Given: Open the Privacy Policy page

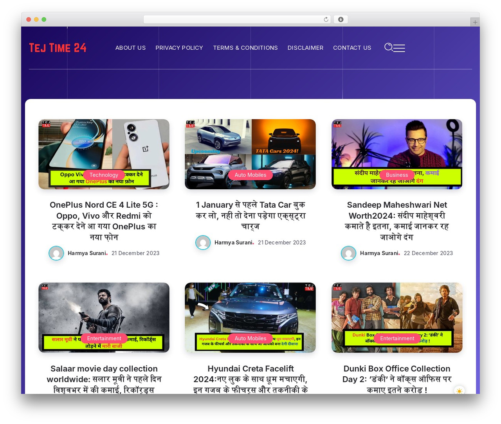Looking at the screenshot, I should coord(179,48).
